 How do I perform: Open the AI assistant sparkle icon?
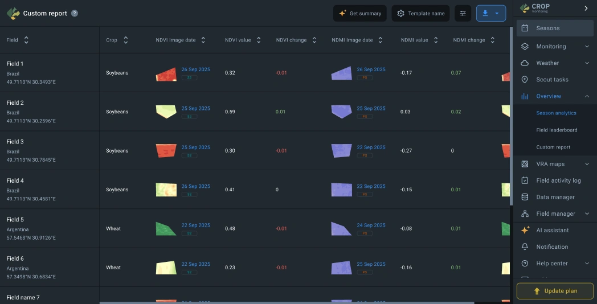(x=525, y=231)
